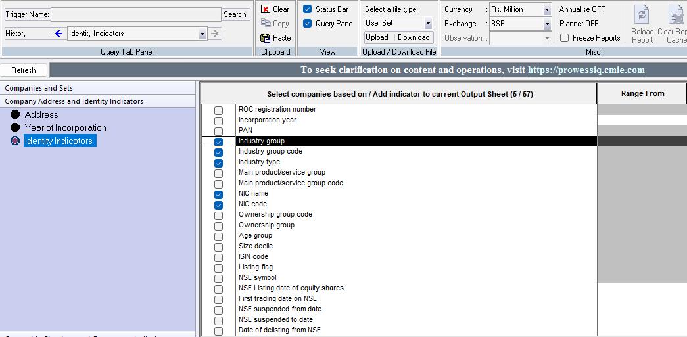
Task: Check the ROC registration number box
Action: click(x=219, y=110)
